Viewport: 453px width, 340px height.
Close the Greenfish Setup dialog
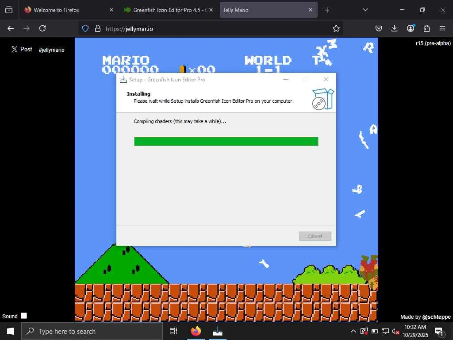point(326,79)
